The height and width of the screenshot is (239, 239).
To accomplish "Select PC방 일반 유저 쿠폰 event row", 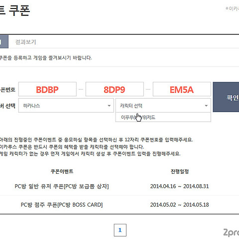I will click(62, 186).
